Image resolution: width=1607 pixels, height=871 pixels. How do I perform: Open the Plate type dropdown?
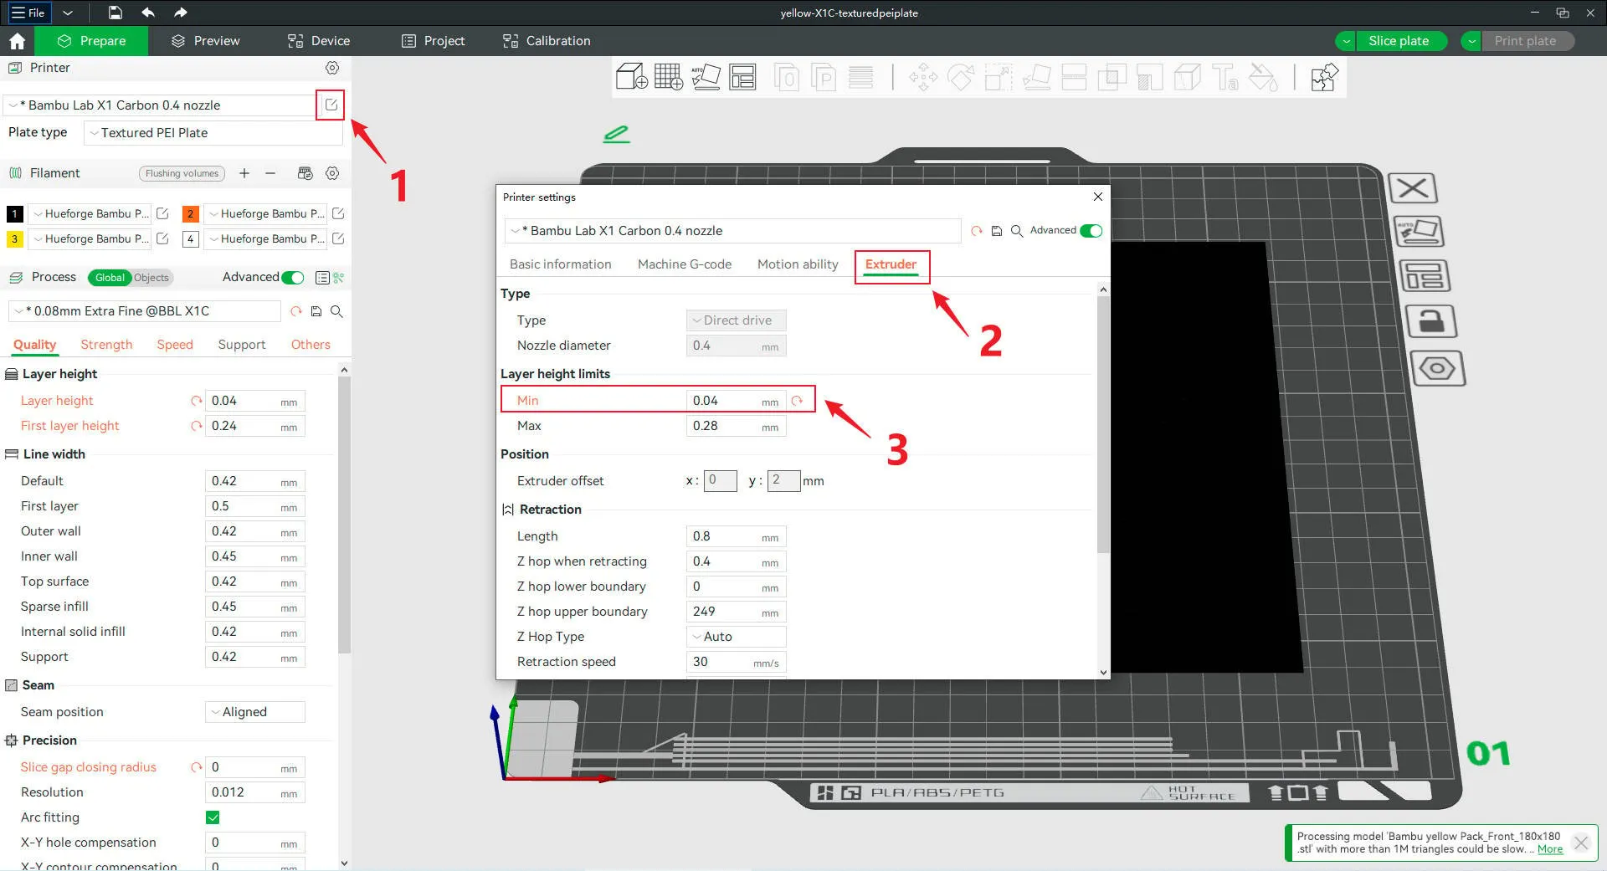(x=213, y=133)
